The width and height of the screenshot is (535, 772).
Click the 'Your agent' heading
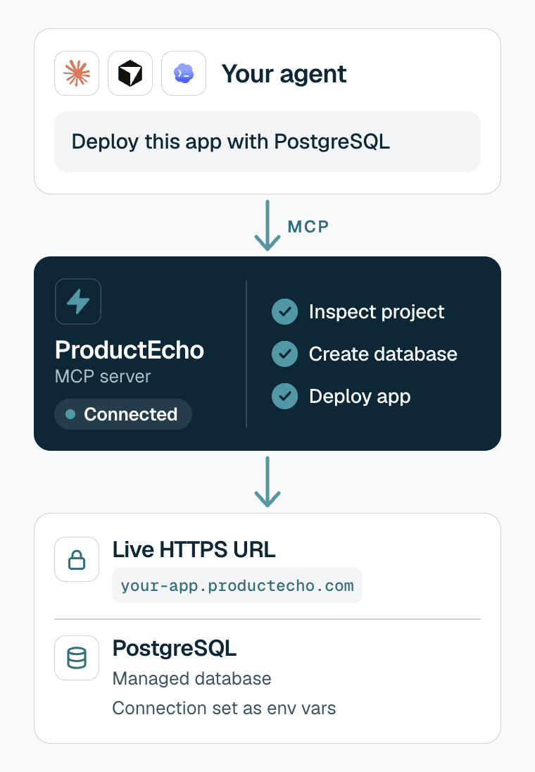click(284, 74)
